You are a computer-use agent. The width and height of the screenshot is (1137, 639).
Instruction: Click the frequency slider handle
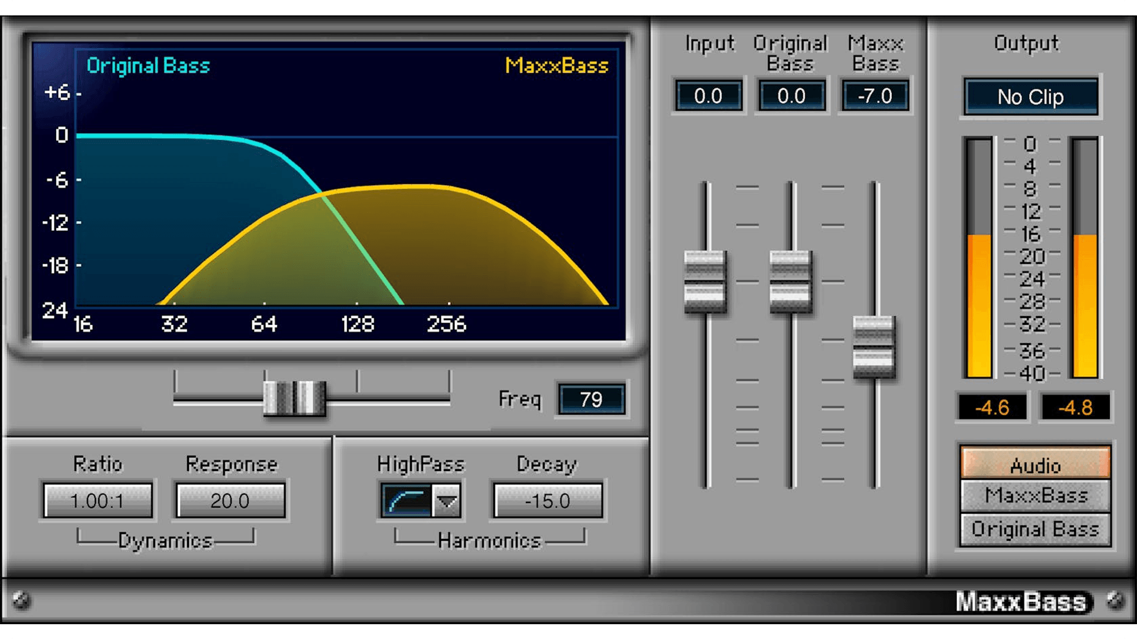pyautogui.click(x=294, y=398)
